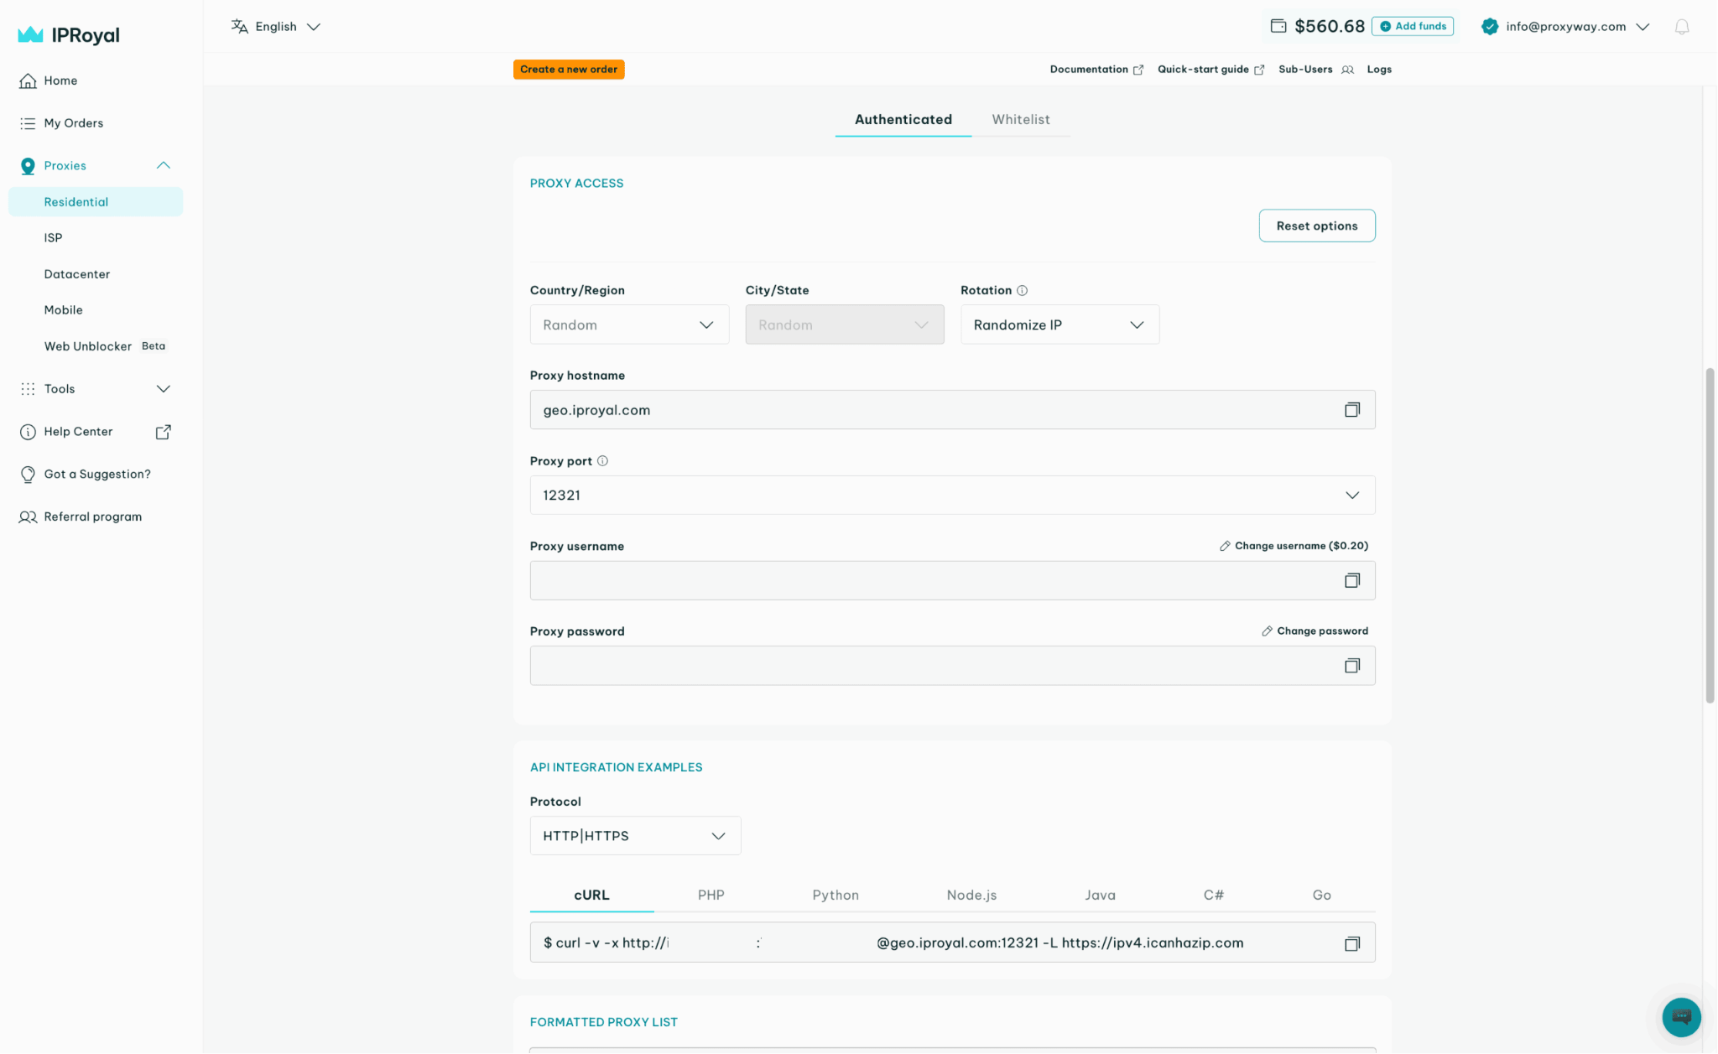Viewport: 1718px width, 1054px height.
Task: Copy the cURL command
Action: (x=1352, y=944)
